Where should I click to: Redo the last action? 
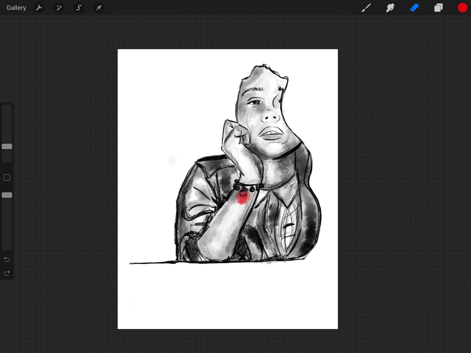[7, 273]
